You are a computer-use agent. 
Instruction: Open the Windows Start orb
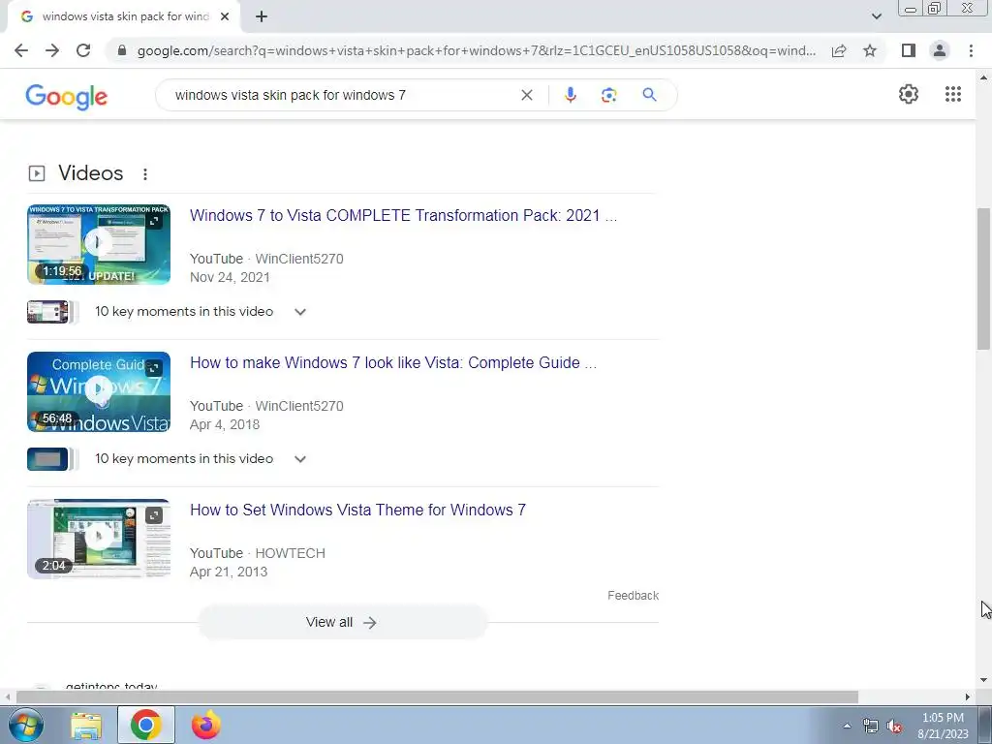point(26,725)
